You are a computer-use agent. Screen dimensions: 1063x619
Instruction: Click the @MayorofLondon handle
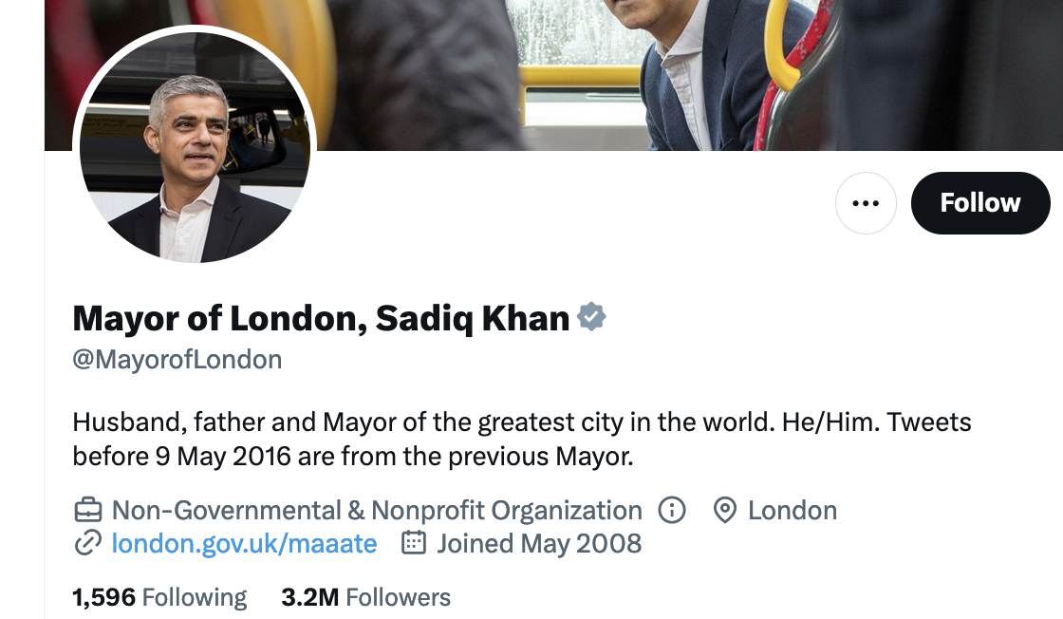177,361
